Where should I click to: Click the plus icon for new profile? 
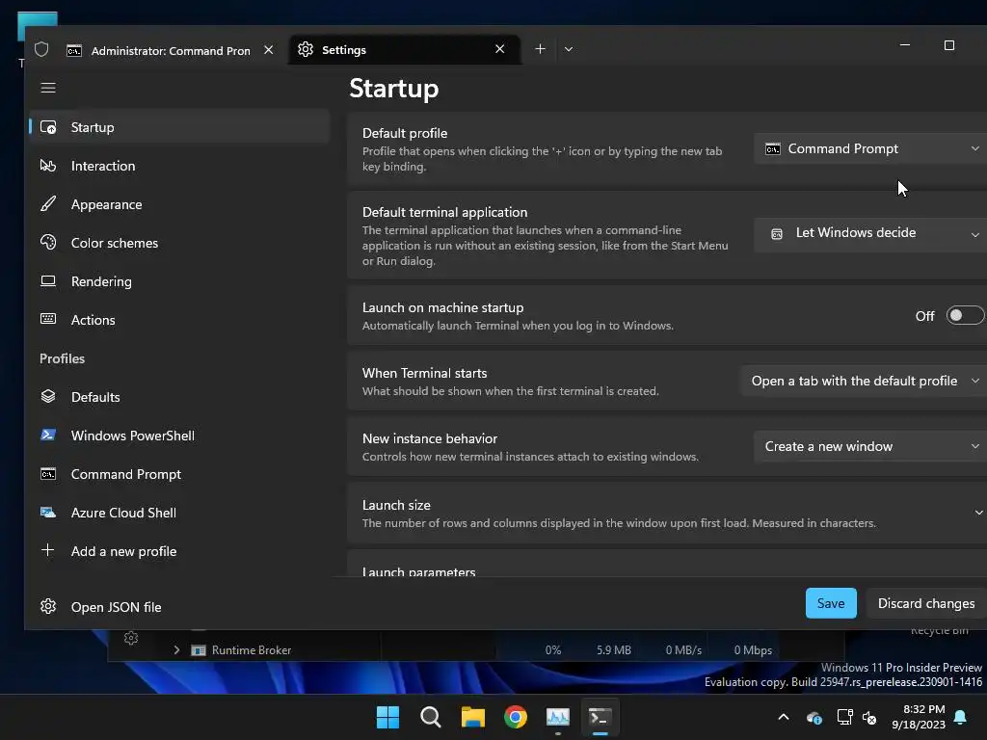point(48,550)
